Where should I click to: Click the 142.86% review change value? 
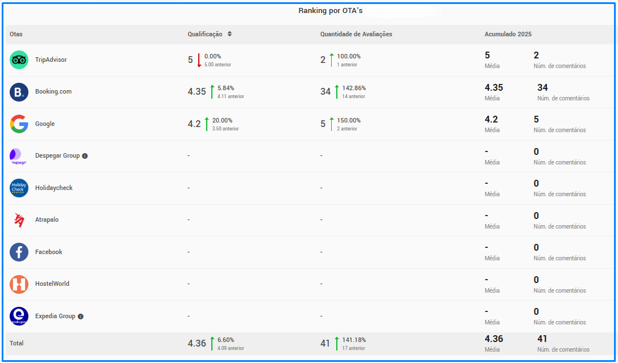pos(354,88)
